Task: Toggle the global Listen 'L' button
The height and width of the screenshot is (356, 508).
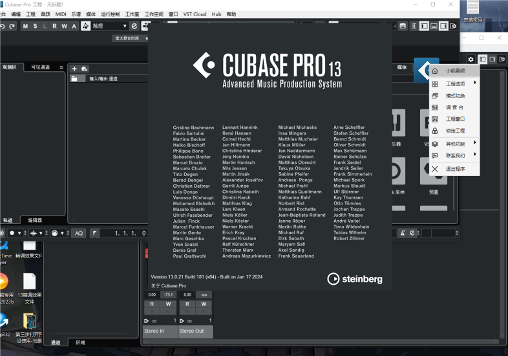Action: [x=45, y=26]
